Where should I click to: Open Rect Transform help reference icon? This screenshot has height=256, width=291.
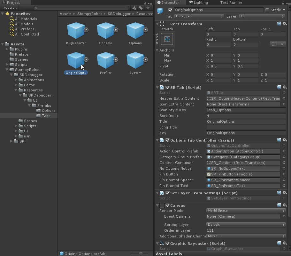[x=279, y=24]
